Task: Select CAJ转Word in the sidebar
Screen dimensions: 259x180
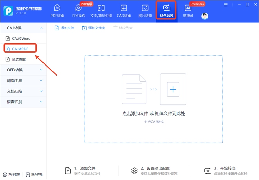Action: 23,38
